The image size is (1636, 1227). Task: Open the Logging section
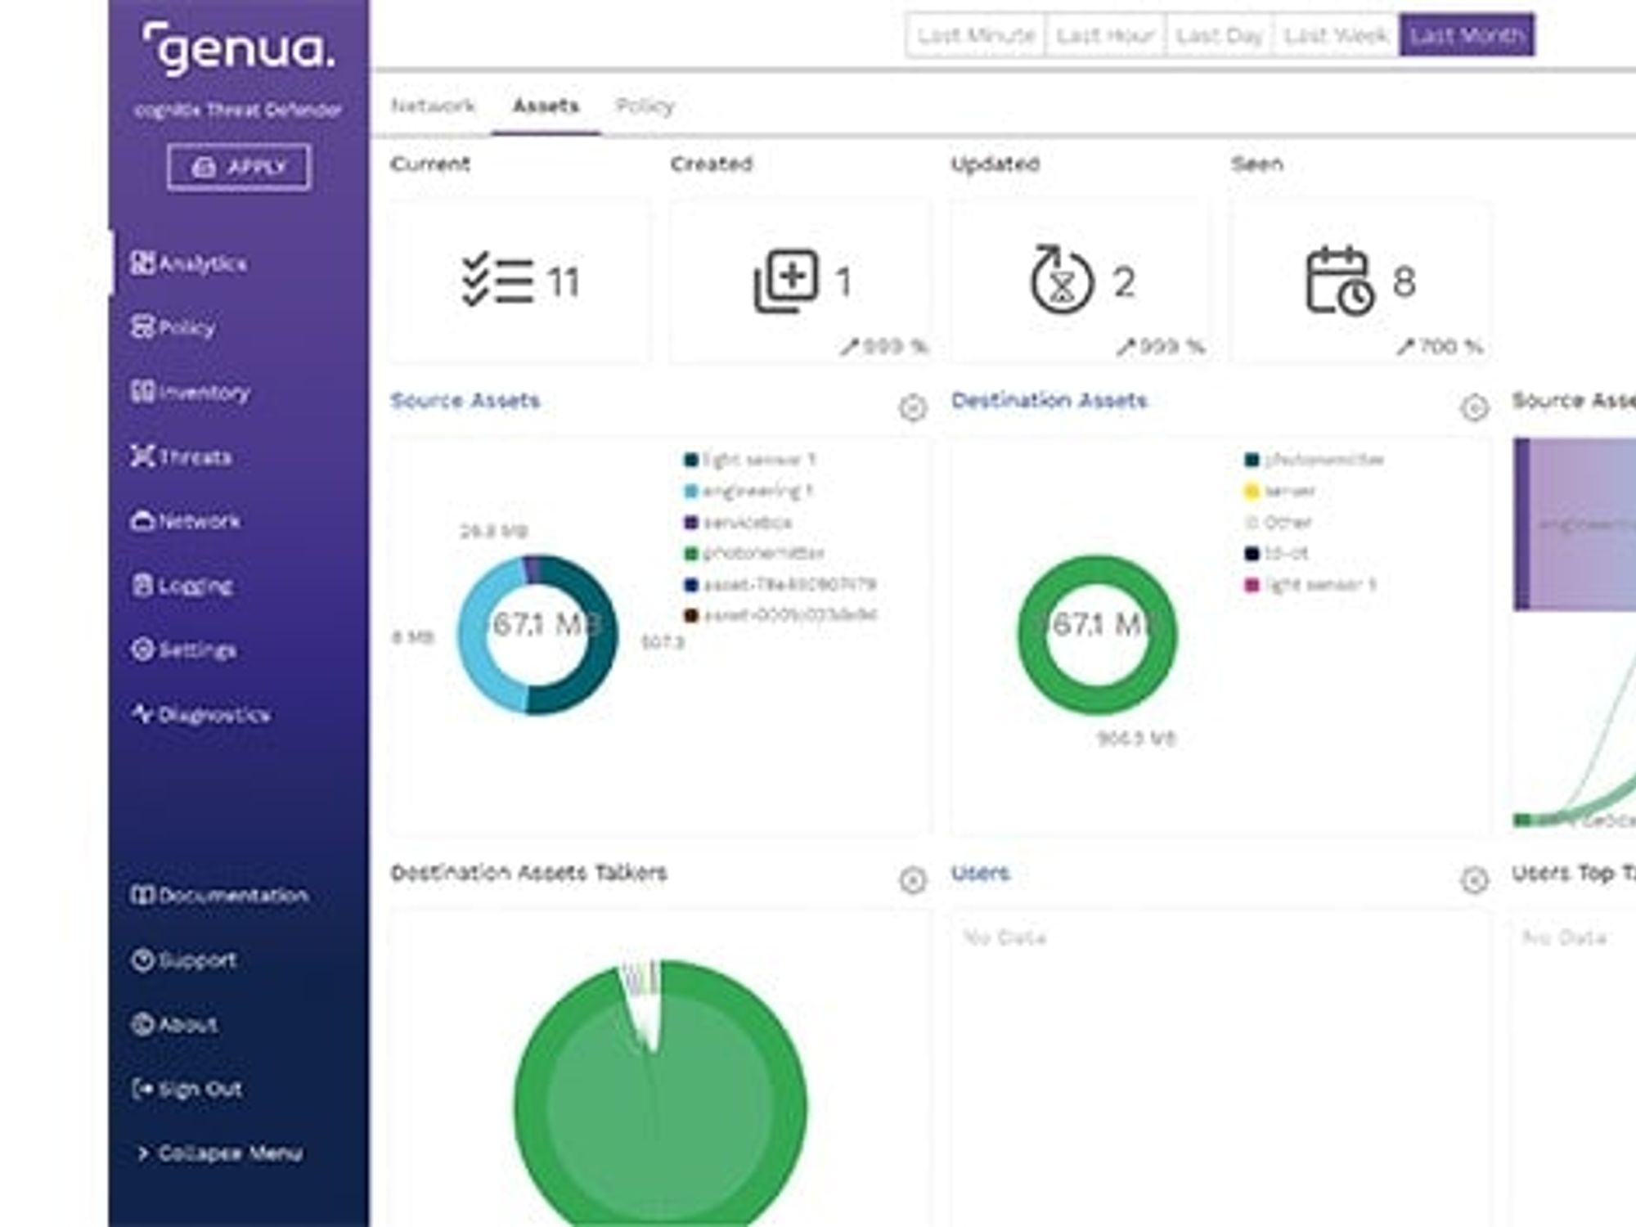pyautogui.click(x=182, y=586)
